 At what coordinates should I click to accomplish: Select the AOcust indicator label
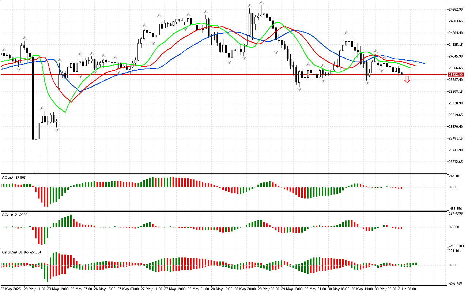coord(14,177)
